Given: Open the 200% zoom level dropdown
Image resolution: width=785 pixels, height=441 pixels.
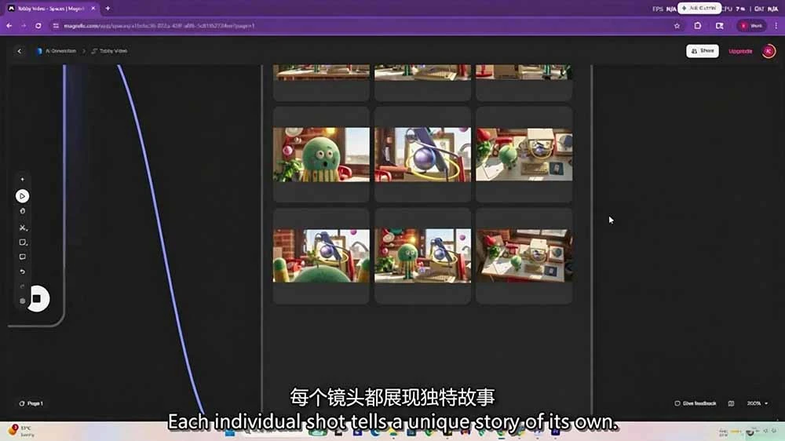Looking at the screenshot, I should (x=757, y=403).
